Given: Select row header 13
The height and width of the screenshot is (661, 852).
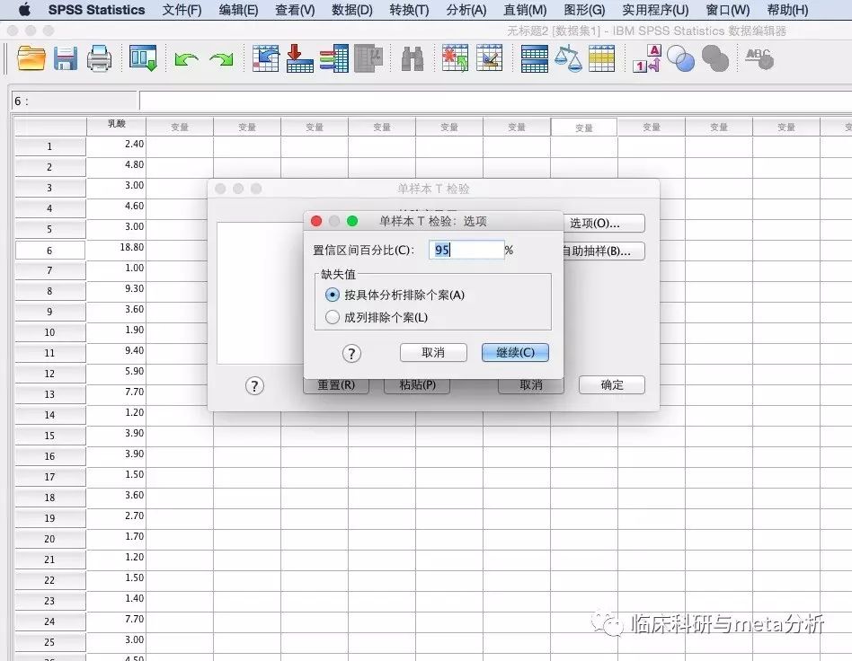Looking at the screenshot, I should [49, 394].
